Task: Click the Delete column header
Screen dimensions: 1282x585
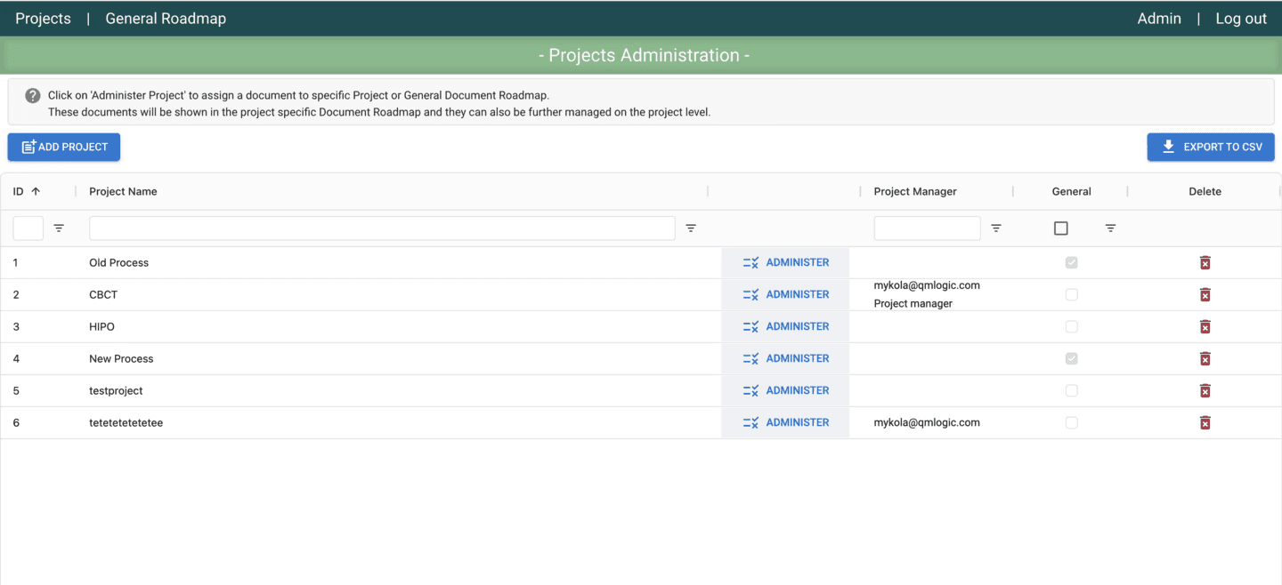Action: click(1205, 191)
